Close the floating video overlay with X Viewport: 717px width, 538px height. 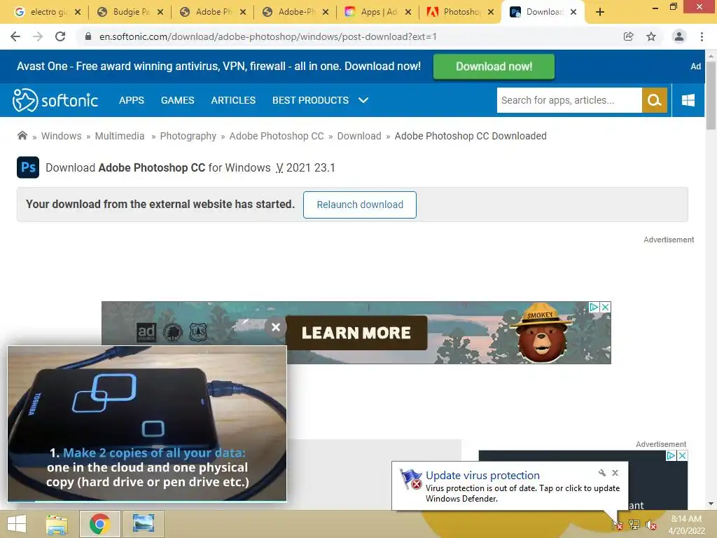click(x=276, y=327)
